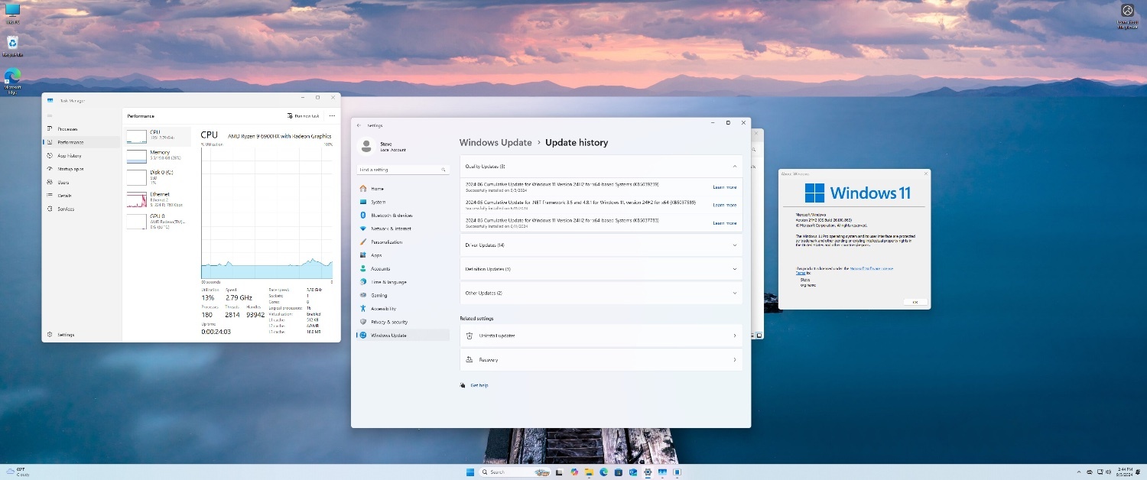The width and height of the screenshot is (1147, 480).
Task: Toggle Task Manager hamburger navigation menu
Action: (50, 115)
